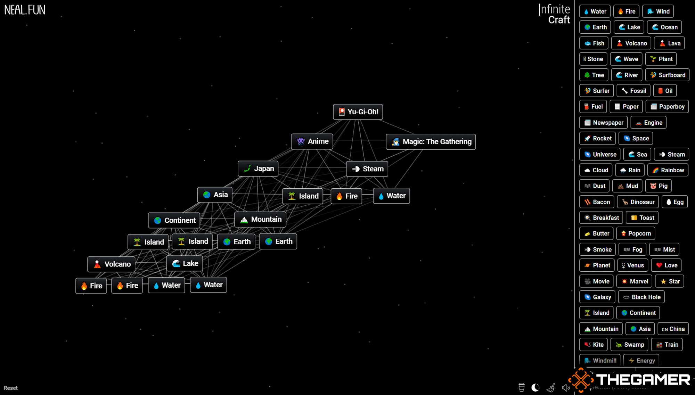Pick Paperboy from the sidebar list
Screen dimensions: 695x395
pos(667,107)
